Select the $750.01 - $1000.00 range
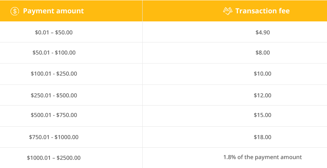Screen dimensions: 327x168 [54, 137]
